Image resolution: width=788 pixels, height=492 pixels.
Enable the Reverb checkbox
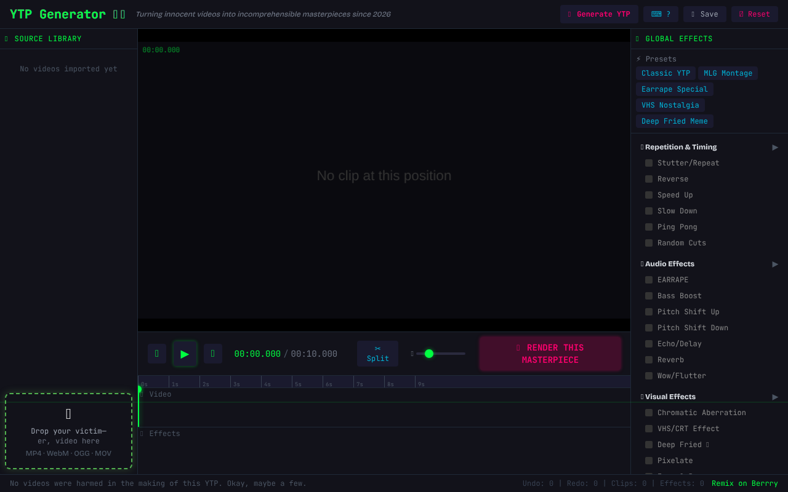(x=649, y=360)
